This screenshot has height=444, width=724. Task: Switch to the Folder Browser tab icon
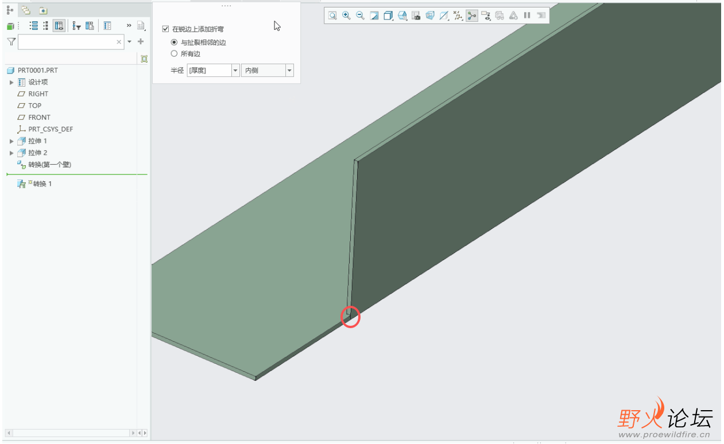click(26, 10)
